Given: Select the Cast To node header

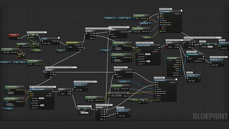Looking at the screenshot, I should click(195, 54).
